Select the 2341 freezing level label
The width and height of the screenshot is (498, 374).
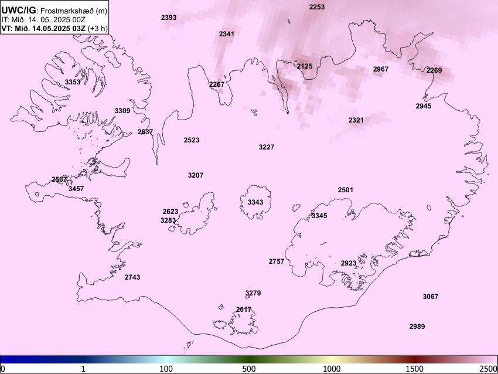[x=227, y=34]
